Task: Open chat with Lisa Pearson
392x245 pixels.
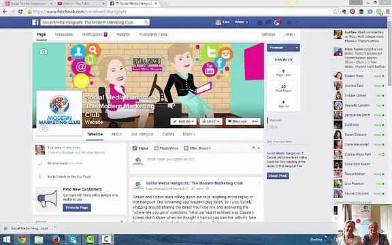Action: coord(359,184)
